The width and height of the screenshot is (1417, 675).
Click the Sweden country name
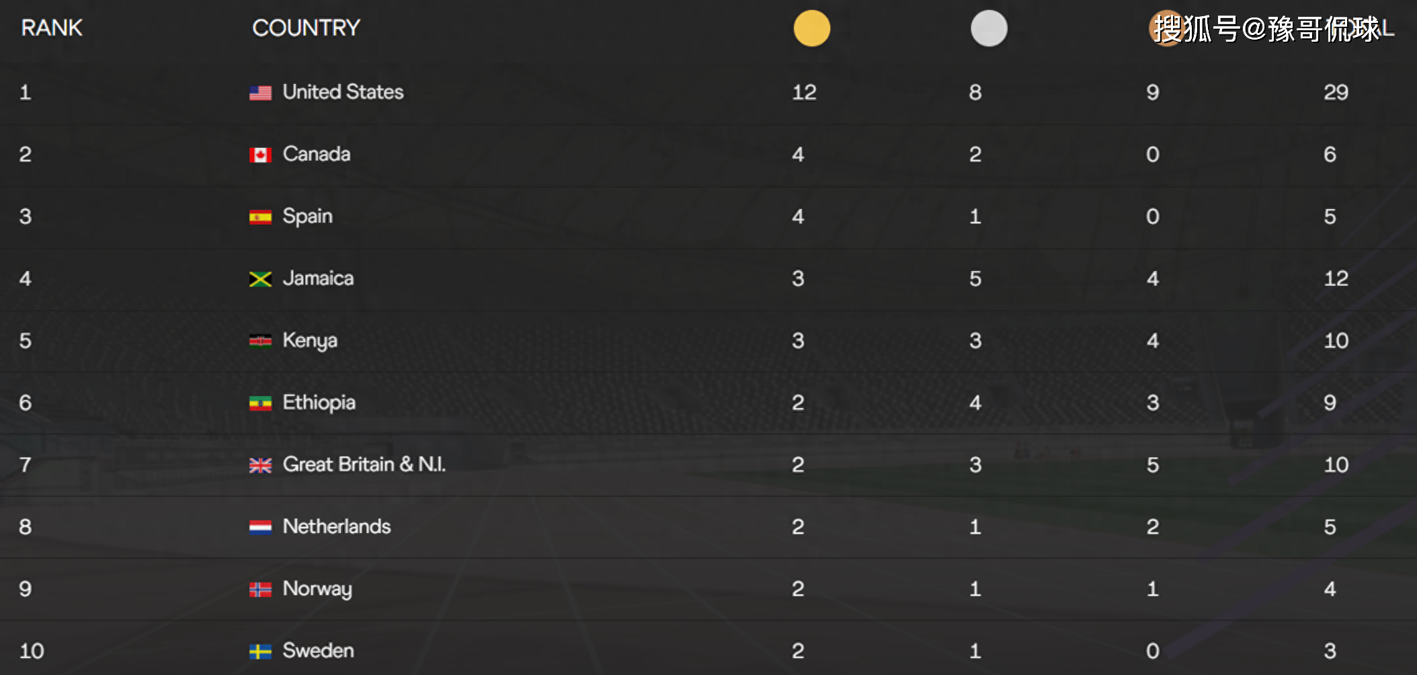tap(318, 651)
